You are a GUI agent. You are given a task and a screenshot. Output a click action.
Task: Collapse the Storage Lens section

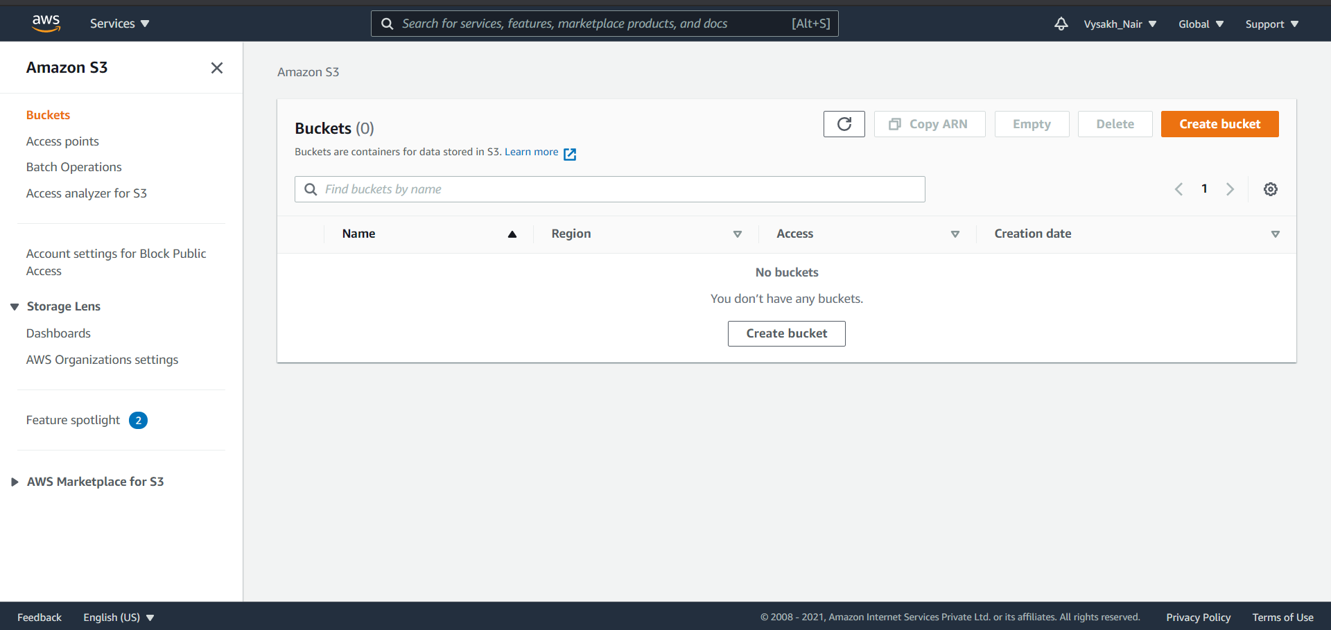15,306
